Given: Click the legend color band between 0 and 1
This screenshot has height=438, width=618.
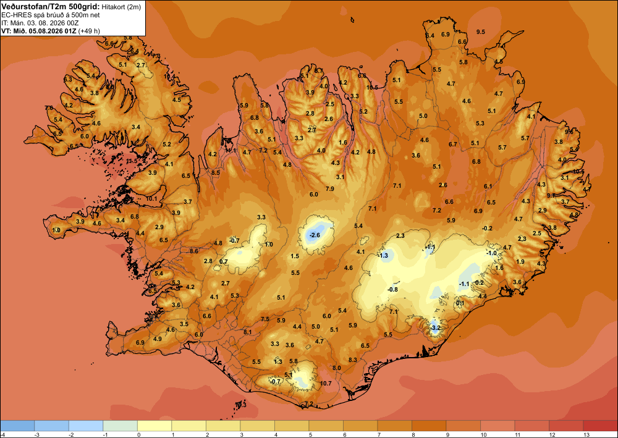Looking at the screenshot, I should tap(154, 426).
